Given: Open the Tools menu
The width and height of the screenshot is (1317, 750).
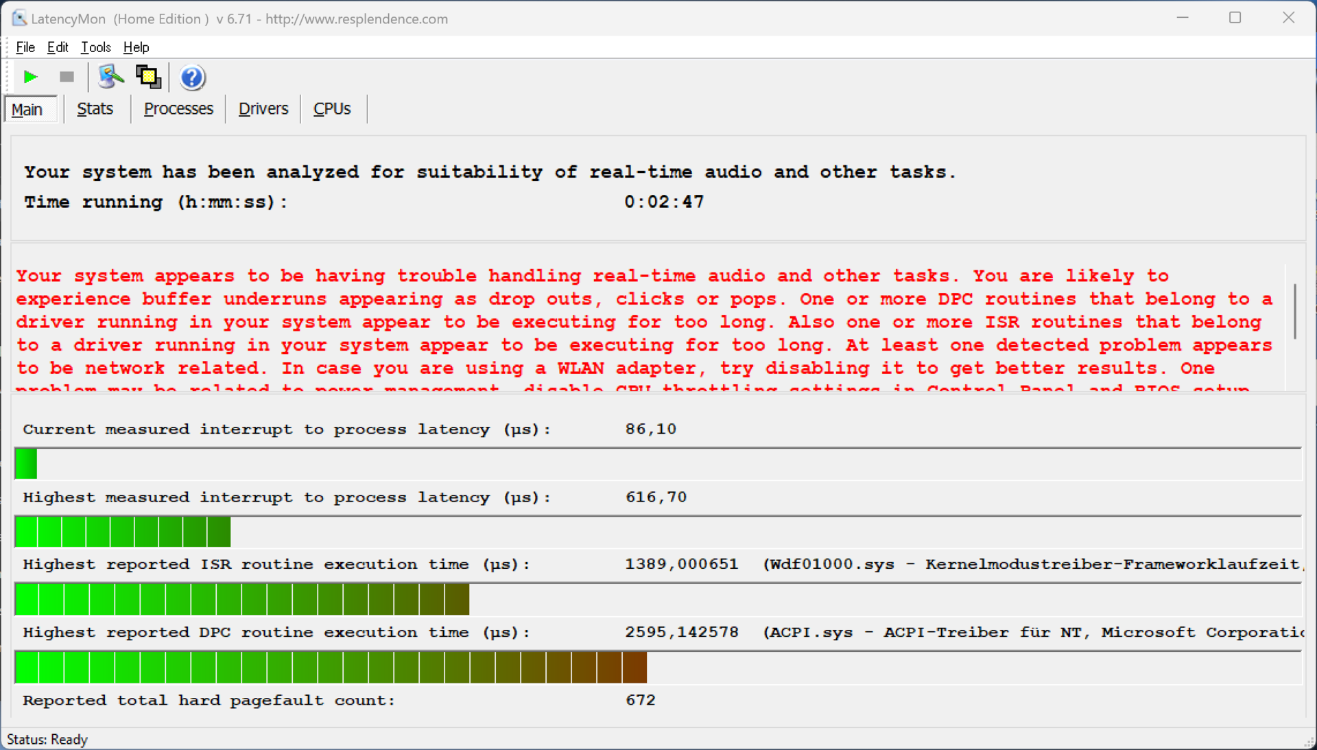Looking at the screenshot, I should [95, 47].
